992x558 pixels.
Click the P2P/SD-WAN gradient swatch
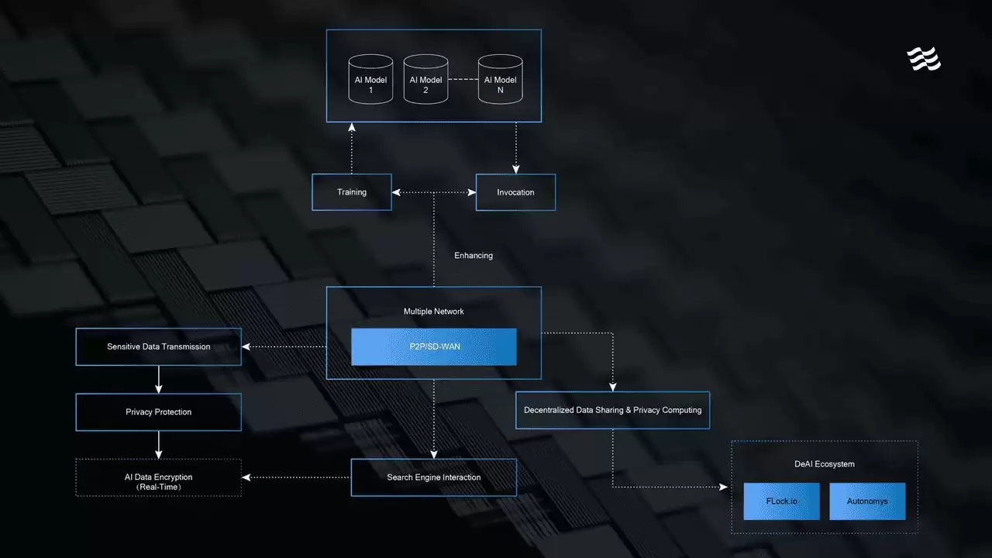pyautogui.click(x=433, y=346)
